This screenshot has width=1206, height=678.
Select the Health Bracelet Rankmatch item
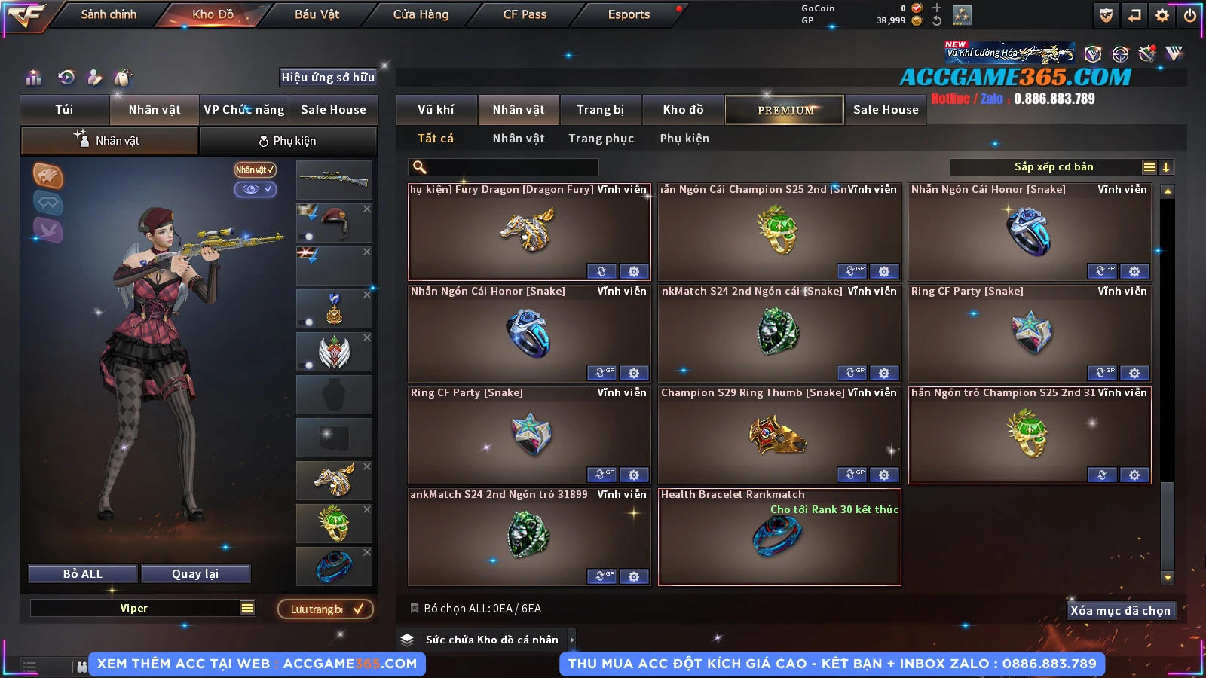point(779,537)
